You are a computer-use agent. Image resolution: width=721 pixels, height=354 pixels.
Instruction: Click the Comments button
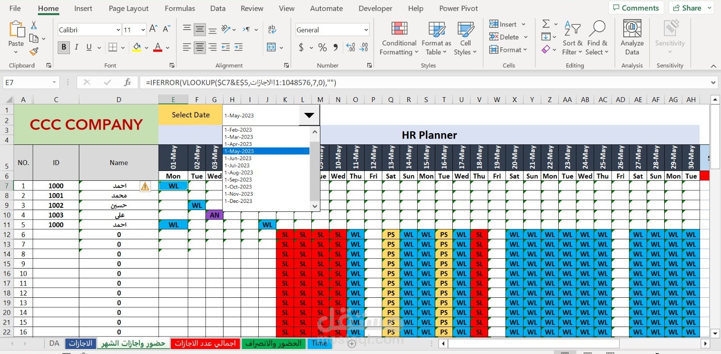[636, 8]
